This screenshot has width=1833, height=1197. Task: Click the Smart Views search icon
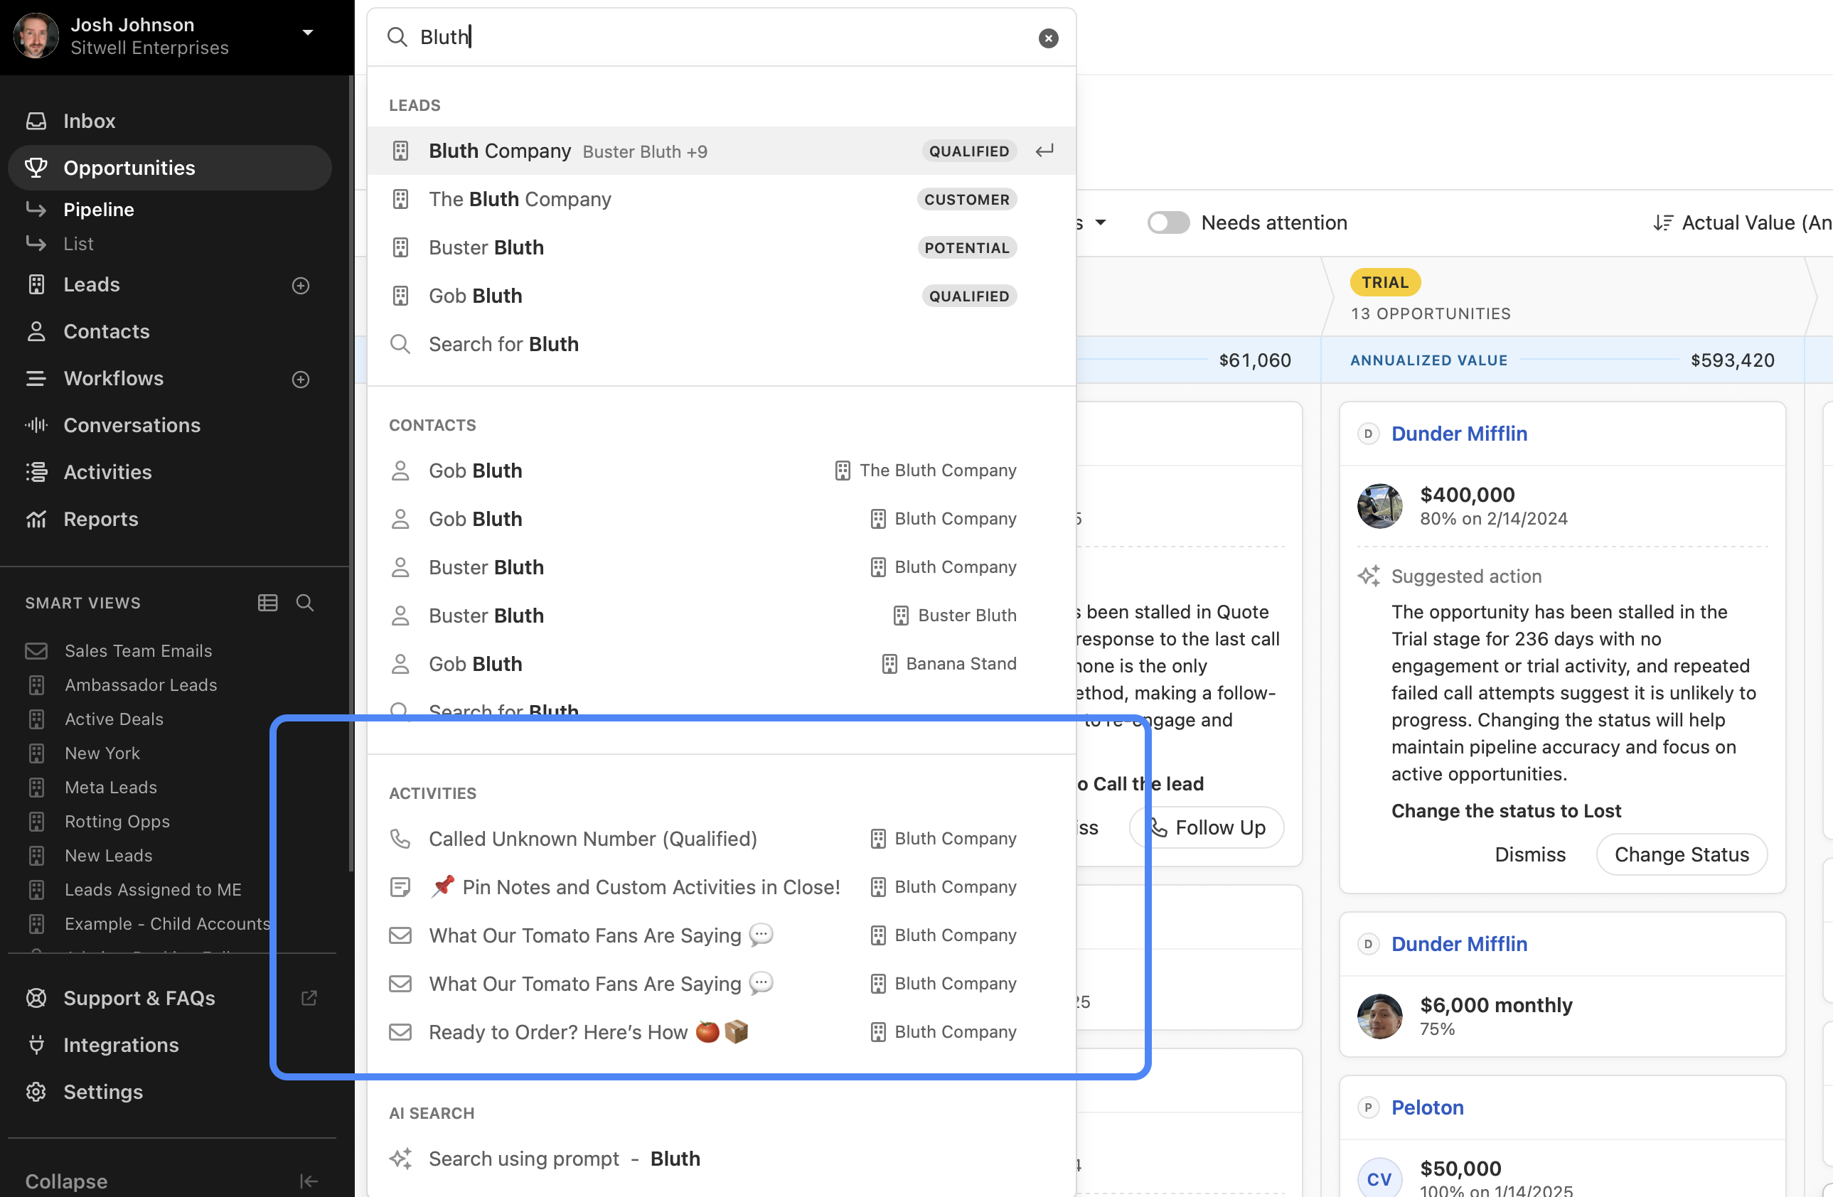305,603
